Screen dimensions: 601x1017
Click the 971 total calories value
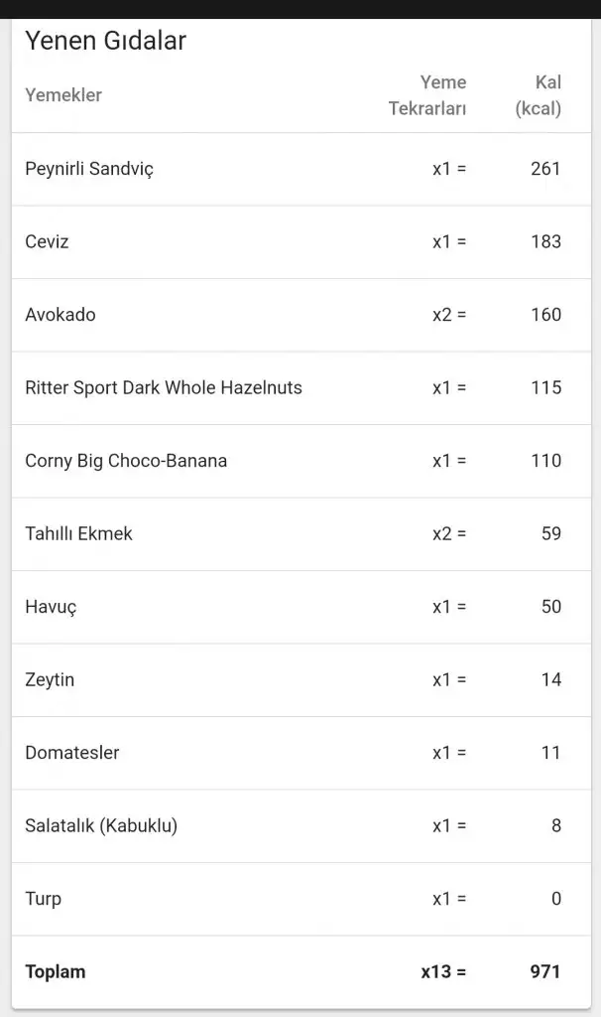[x=544, y=971]
